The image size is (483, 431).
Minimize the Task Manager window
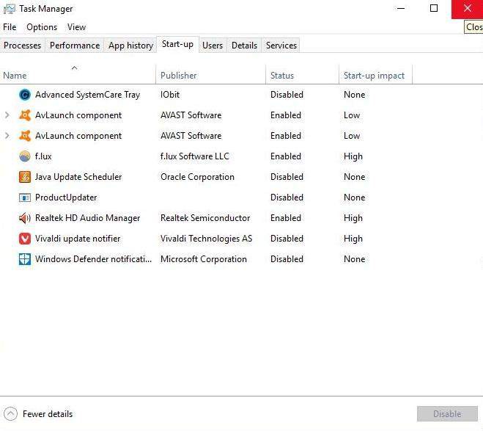tap(401, 8)
